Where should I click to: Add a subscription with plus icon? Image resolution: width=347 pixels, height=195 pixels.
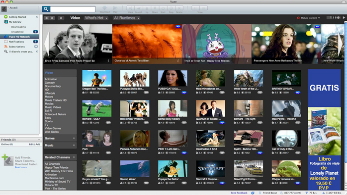click(x=36, y=47)
